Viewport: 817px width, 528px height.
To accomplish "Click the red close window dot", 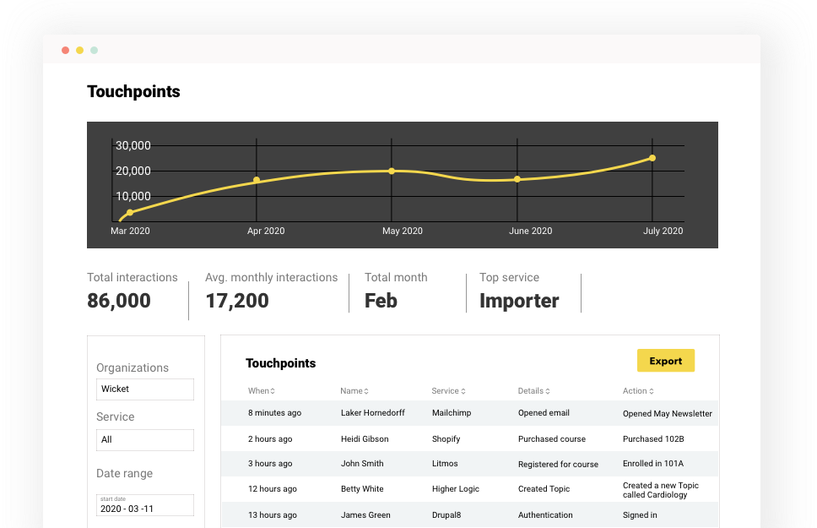I will pos(65,50).
